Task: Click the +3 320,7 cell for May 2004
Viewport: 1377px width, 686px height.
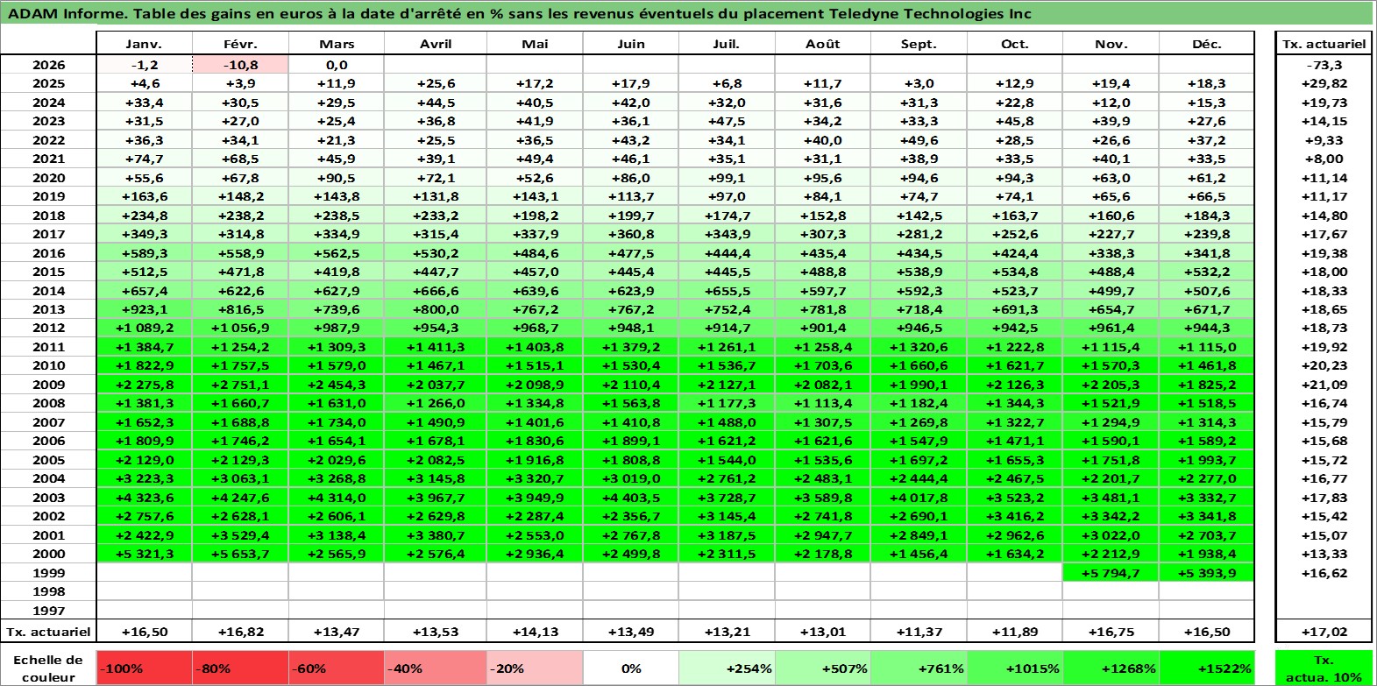Action: click(x=535, y=478)
